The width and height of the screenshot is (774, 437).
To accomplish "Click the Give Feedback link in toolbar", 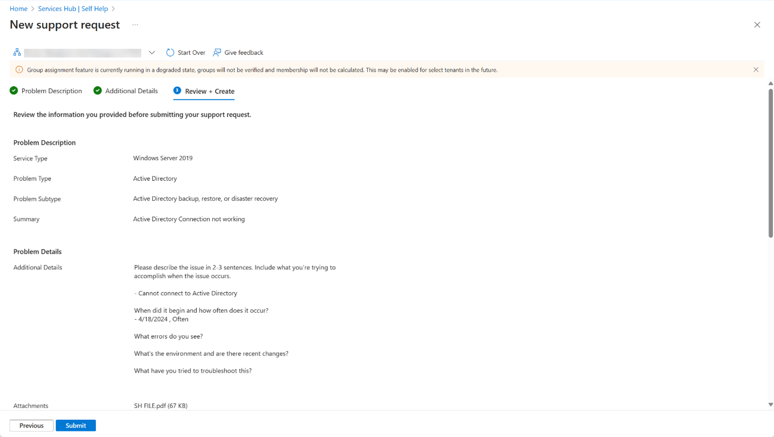I will [x=238, y=52].
